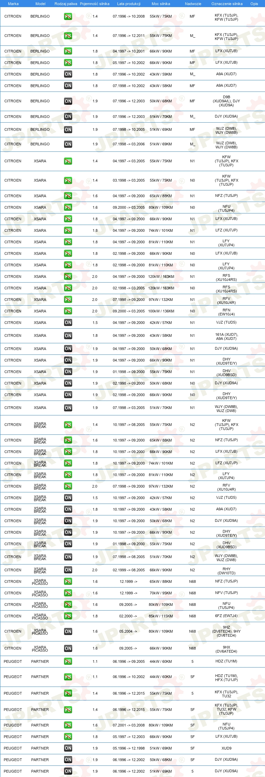This screenshot has height=777, width=265.
Task: Select the 6FZ (EW7J4) engine code cell
Action: pos(226,616)
